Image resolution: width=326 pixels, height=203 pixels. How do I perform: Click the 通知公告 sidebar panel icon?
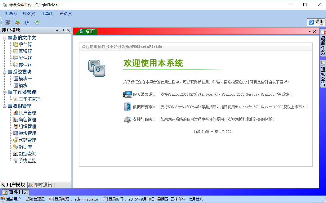[x=323, y=63]
